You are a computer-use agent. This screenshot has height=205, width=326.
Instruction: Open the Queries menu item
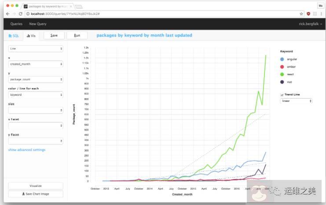click(x=16, y=24)
